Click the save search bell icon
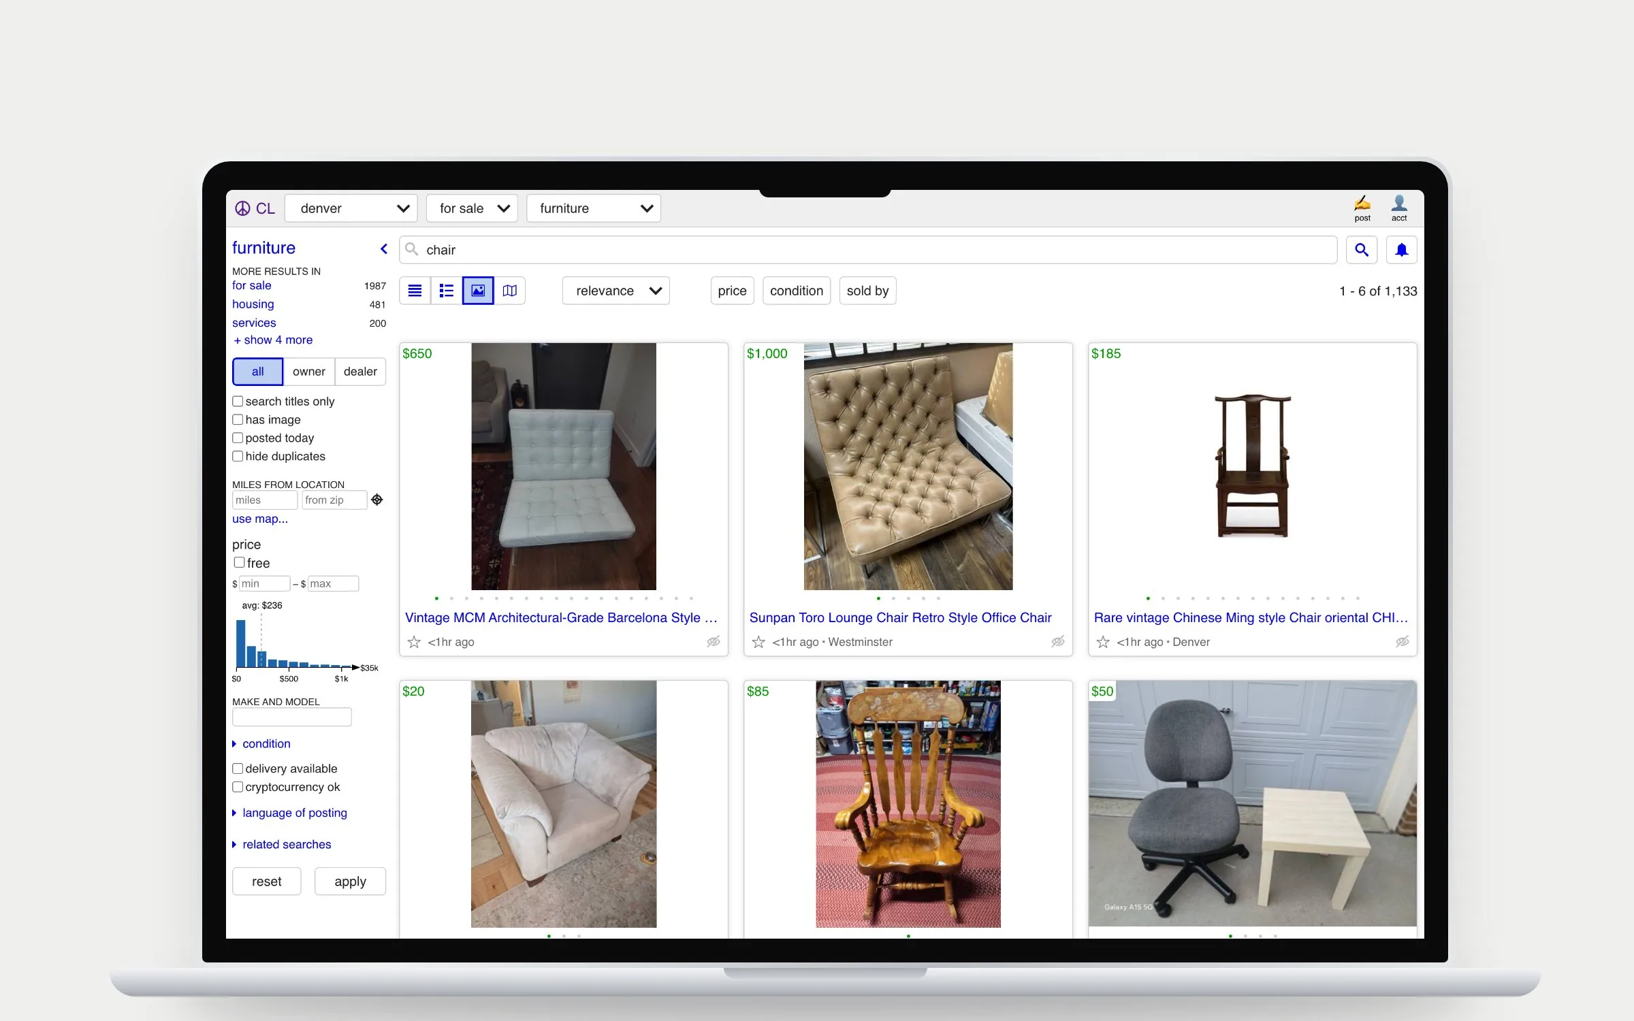Image resolution: width=1634 pixels, height=1021 pixels. tap(1401, 250)
